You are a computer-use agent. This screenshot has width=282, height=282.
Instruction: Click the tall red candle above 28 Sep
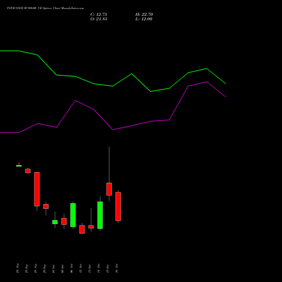(x=37, y=189)
